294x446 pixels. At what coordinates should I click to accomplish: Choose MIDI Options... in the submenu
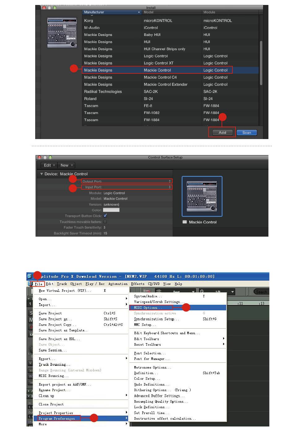point(178,308)
